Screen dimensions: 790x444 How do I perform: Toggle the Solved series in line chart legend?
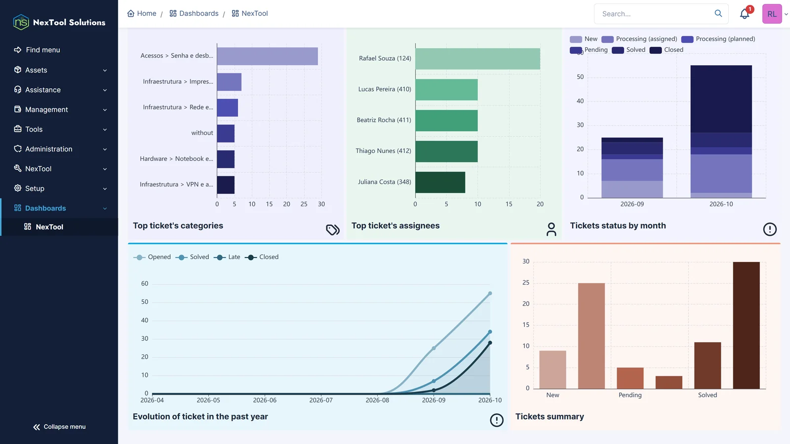(193, 257)
